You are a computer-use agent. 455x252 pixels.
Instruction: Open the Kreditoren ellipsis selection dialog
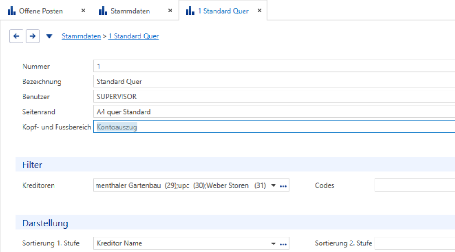pyautogui.click(x=283, y=186)
